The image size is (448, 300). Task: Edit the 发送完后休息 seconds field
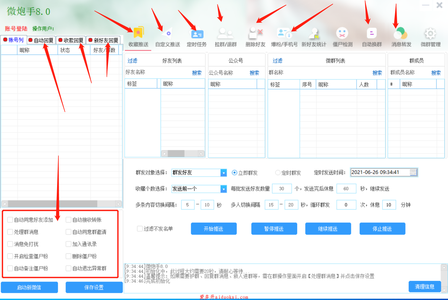pos(346,189)
